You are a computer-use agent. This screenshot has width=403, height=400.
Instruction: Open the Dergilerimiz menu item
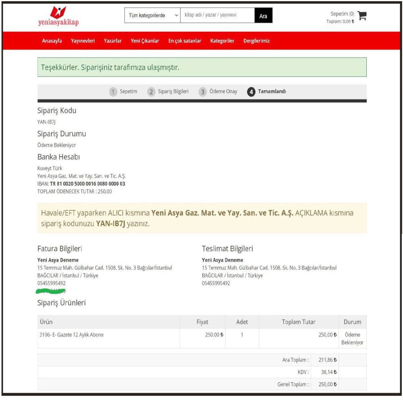[x=256, y=41]
